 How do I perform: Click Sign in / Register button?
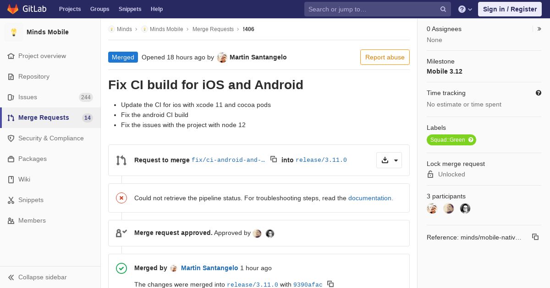click(x=510, y=9)
